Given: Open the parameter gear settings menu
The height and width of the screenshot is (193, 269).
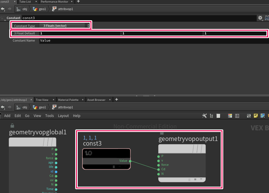Looking at the screenshot, I should (260, 18).
